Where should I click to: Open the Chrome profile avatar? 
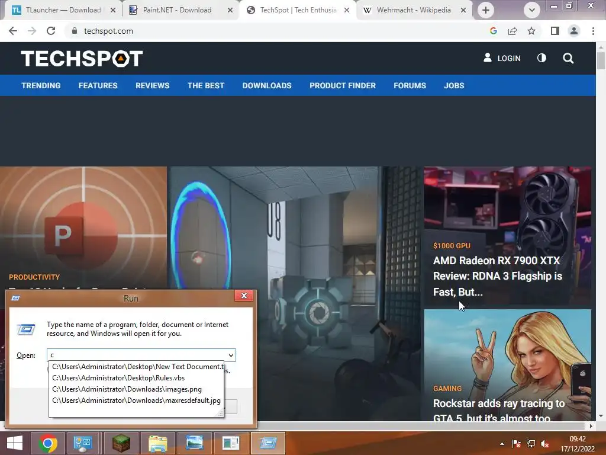click(574, 31)
